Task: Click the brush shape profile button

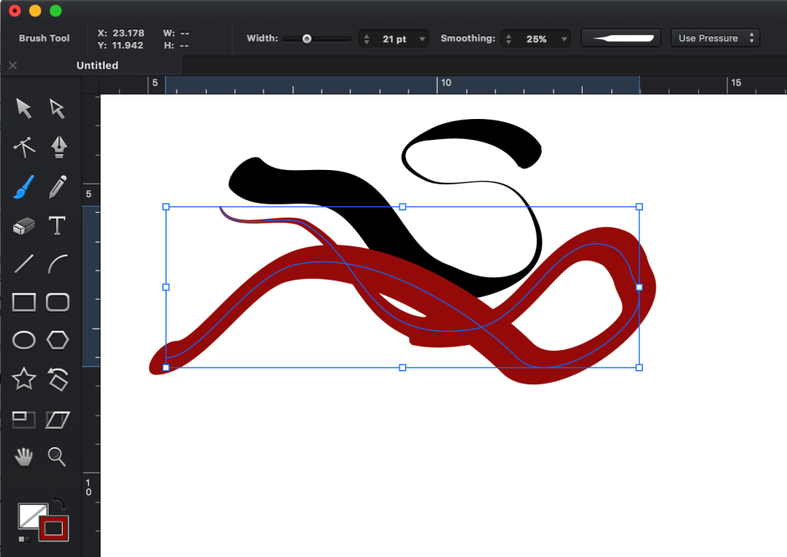Action: 620,39
